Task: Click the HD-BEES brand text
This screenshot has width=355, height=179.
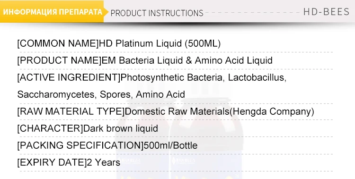Action: 326,12
